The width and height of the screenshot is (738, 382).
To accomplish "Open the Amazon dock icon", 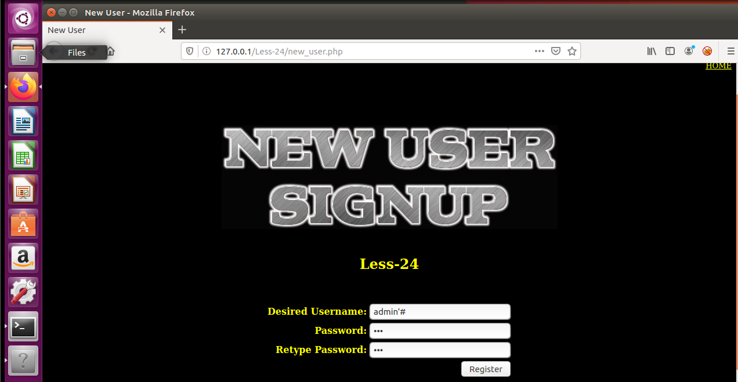I will (23, 258).
